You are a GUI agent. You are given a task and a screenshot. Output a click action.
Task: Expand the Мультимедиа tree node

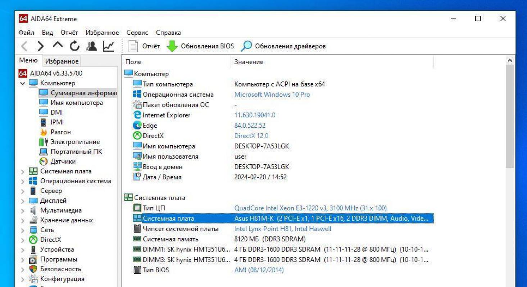coord(23,211)
